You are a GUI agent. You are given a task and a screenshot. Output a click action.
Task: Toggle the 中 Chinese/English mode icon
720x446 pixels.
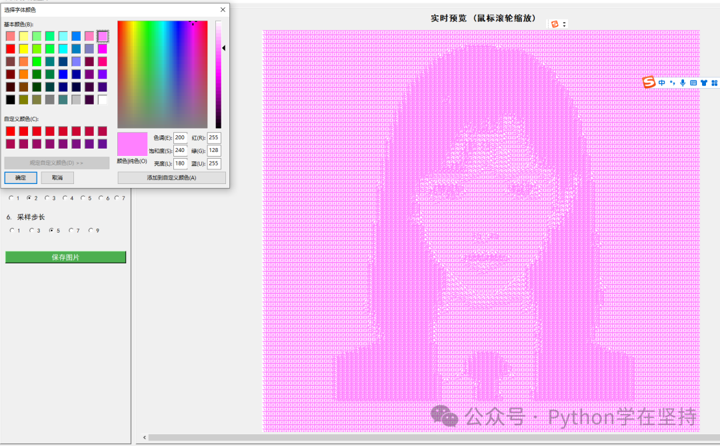point(662,83)
